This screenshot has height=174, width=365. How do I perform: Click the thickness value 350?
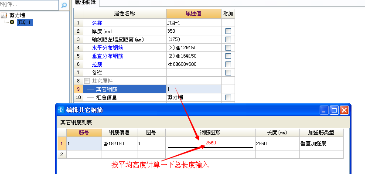194,31
